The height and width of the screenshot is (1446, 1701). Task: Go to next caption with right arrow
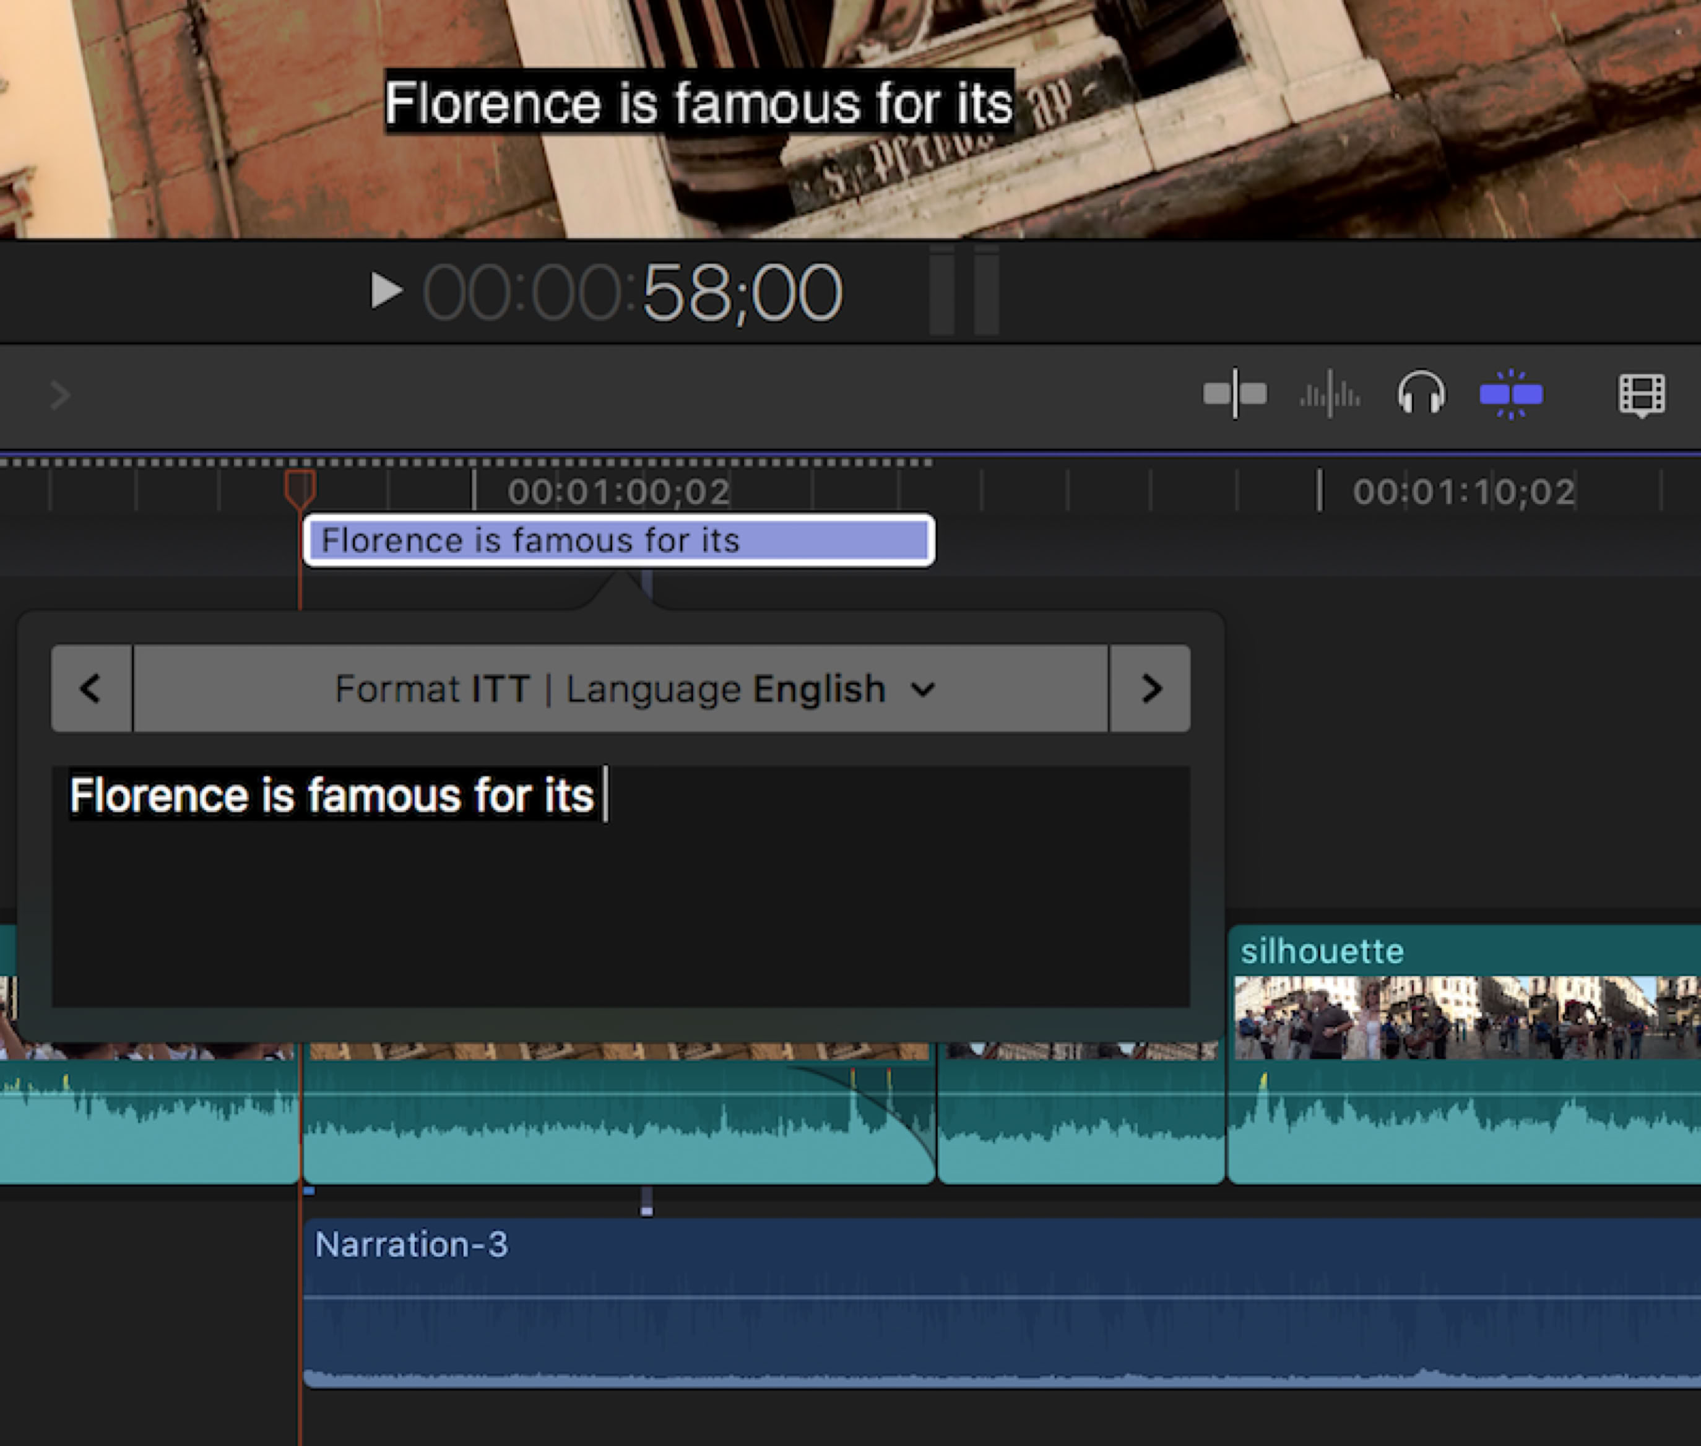1150,688
